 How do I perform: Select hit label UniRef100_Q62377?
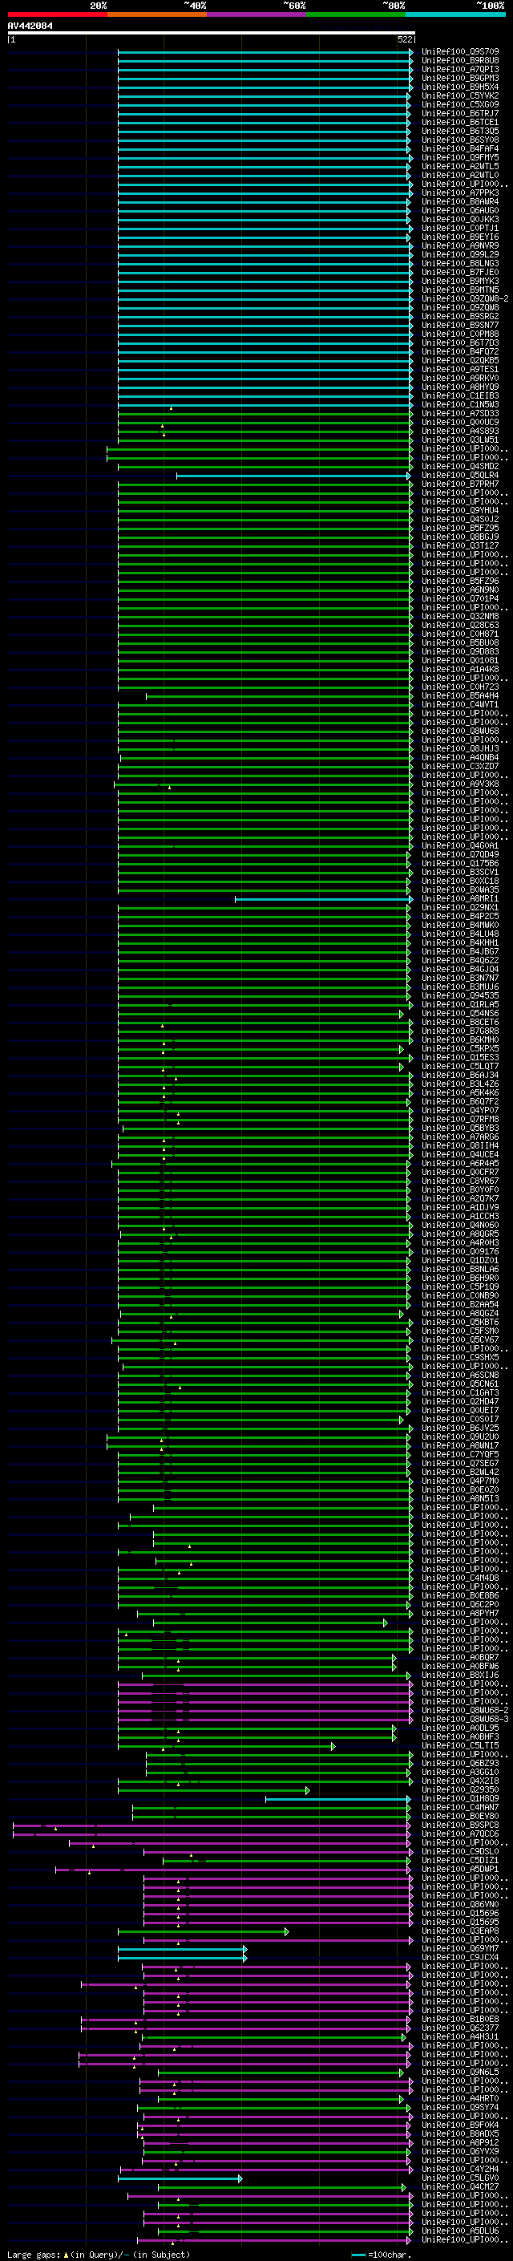460,2028
